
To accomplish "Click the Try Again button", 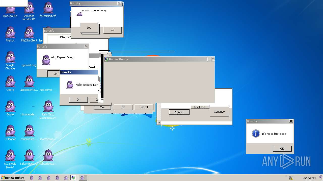I will click(x=200, y=107).
